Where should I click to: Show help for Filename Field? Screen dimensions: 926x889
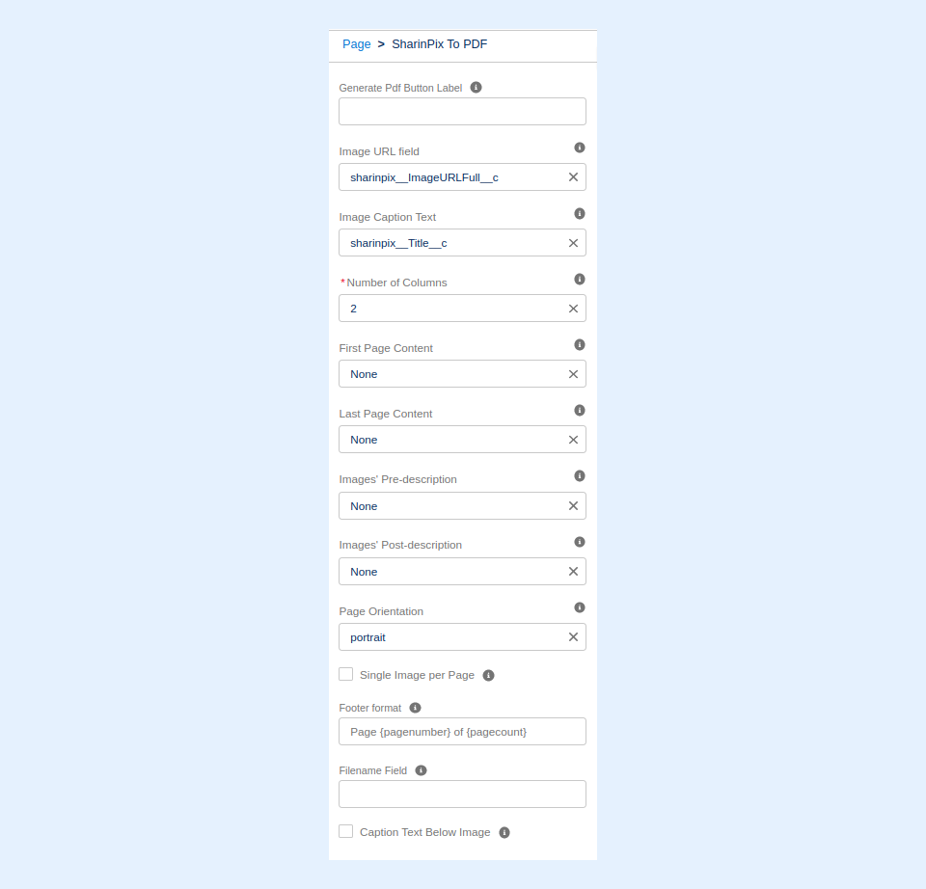click(x=421, y=770)
